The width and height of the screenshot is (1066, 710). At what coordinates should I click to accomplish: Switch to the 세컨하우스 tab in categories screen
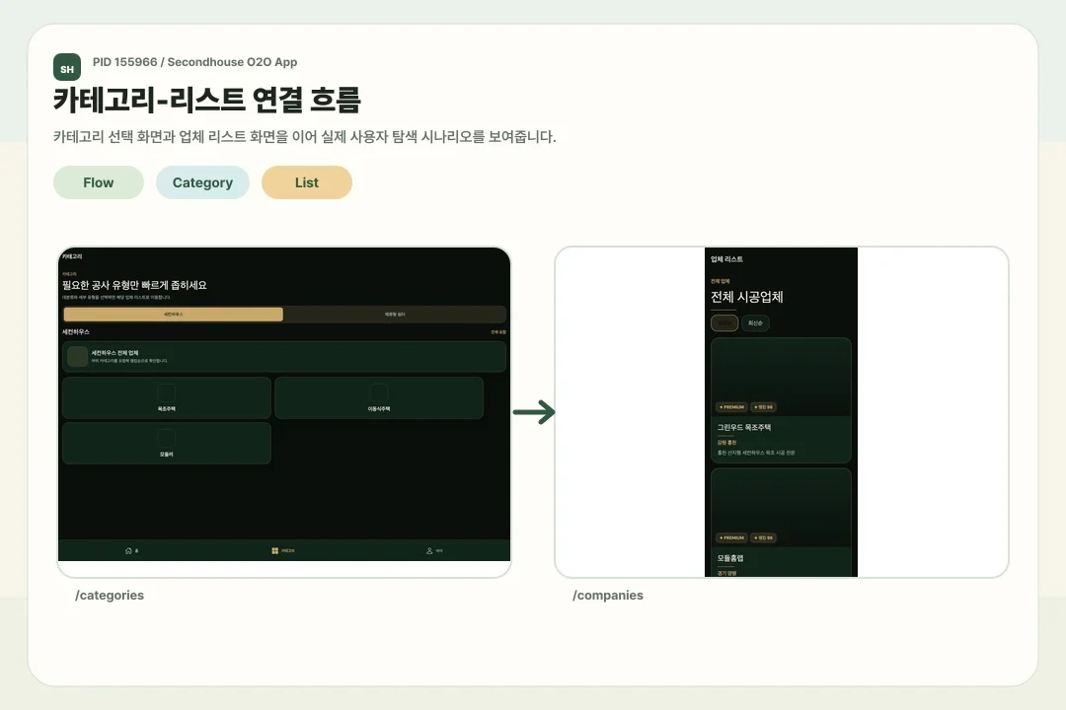tap(174, 314)
